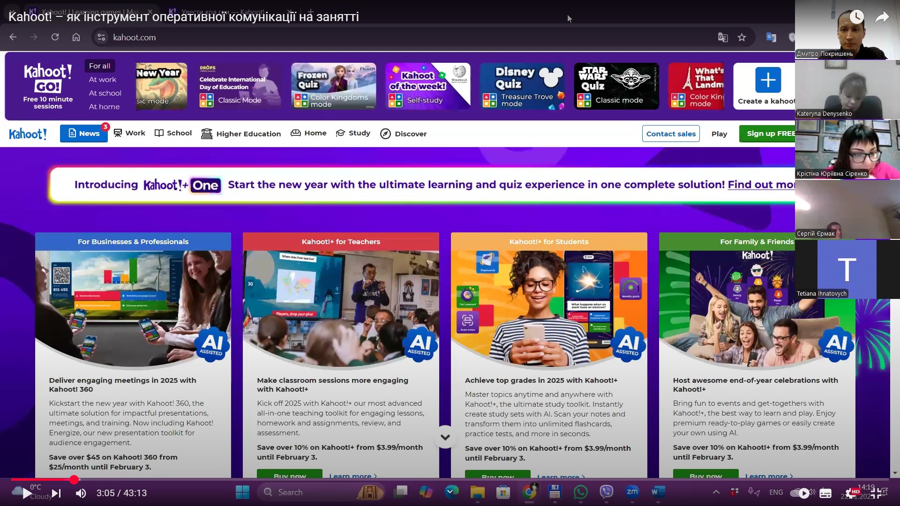
Task: Switch to Chrome in the taskbar
Action: click(x=529, y=492)
